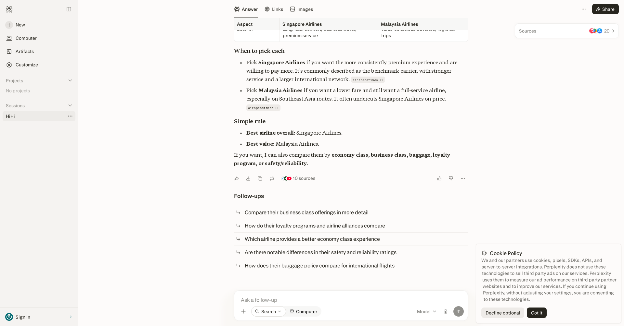Download the answer using export icon
Image resolution: width=624 pixels, height=326 pixels.
(248, 178)
